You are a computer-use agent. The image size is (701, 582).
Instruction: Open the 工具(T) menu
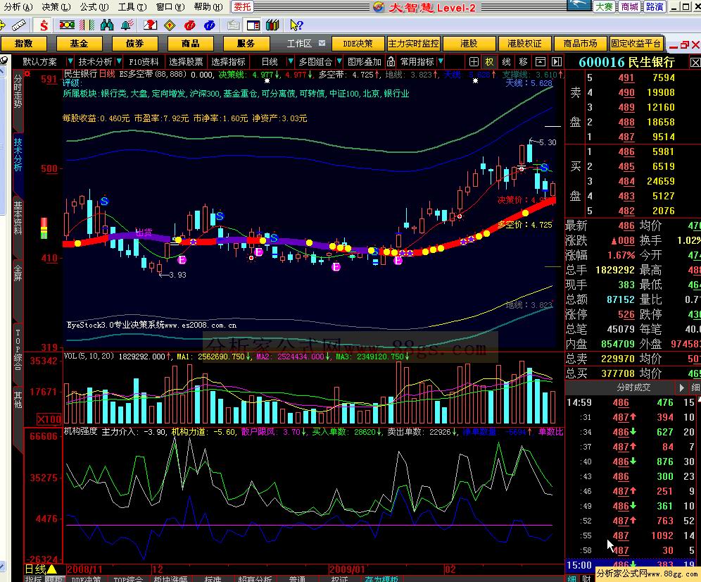point(132,7)
